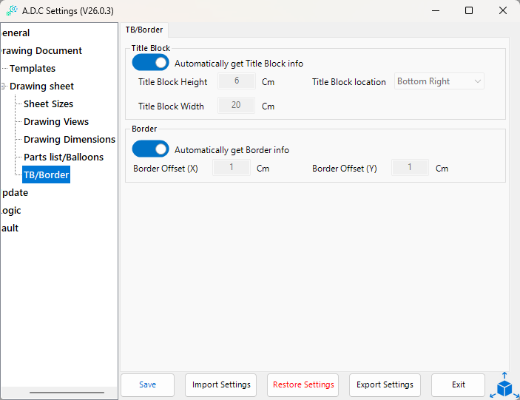Toggle Automatically get Title Block info

[x=151, y=63]
